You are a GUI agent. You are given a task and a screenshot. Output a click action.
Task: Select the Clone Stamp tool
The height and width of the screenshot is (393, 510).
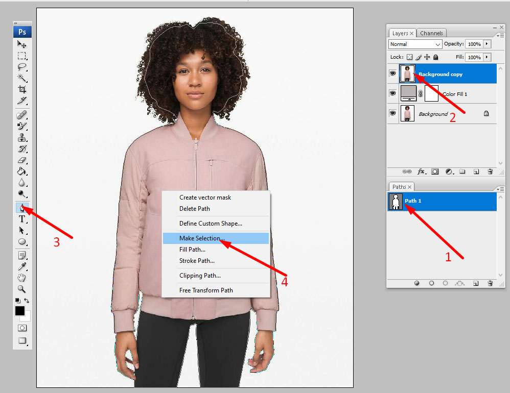22,137
